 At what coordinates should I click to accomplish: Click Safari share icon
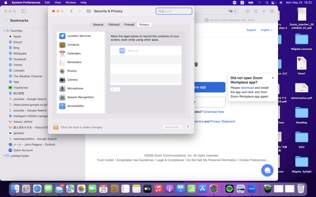[256, 11]
